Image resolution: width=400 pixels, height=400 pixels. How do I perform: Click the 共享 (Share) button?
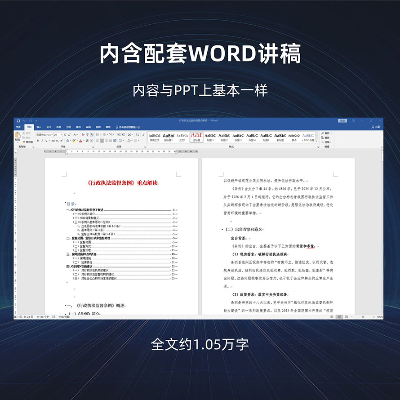point(376,127)
